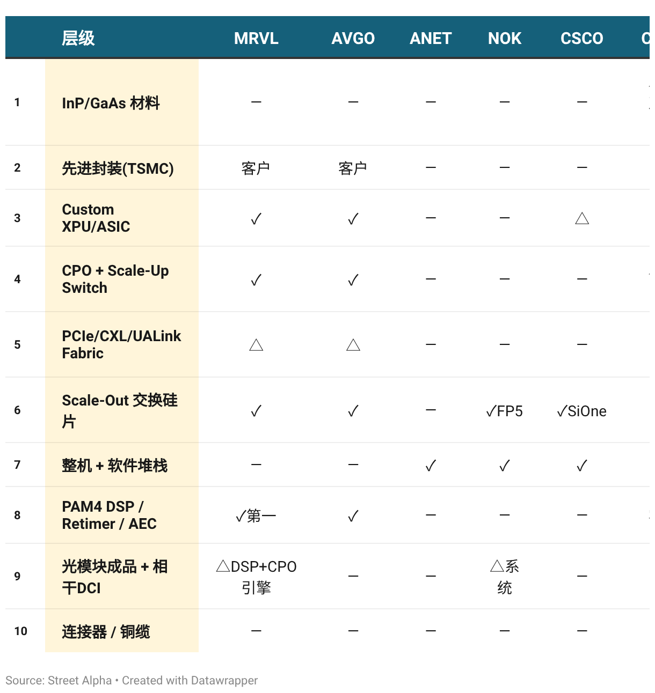Viewport: 655px width, 693px height.
Task: Select the CPO + Scale-Up Switch label
Action: pyautogui.click(x=115, y=279)
